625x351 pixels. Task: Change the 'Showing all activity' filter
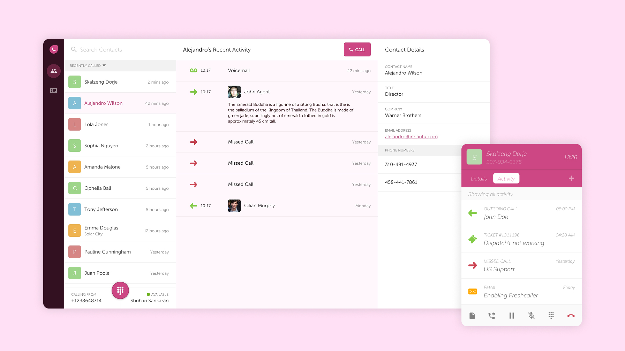490,194
